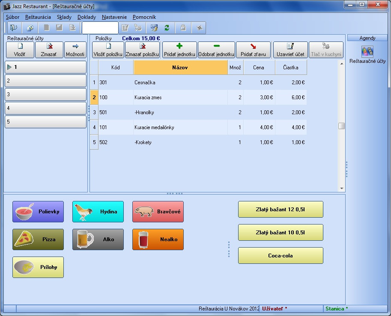Add Coca-cola quick item
The image size is (391, 316).
281,255
